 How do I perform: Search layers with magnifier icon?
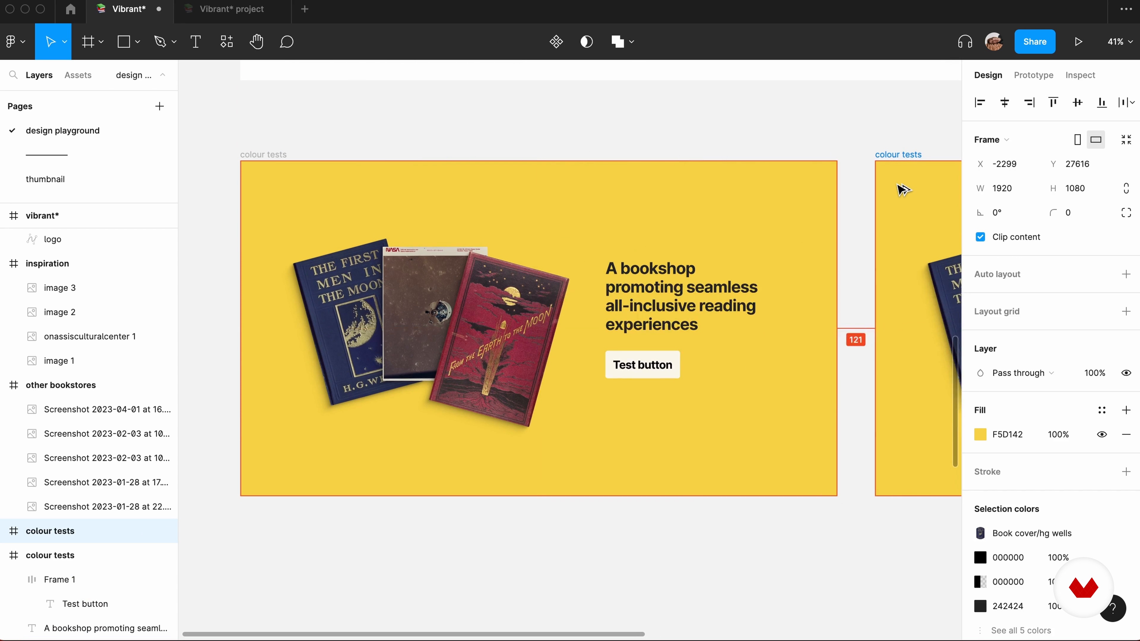(x=13, y=75)
